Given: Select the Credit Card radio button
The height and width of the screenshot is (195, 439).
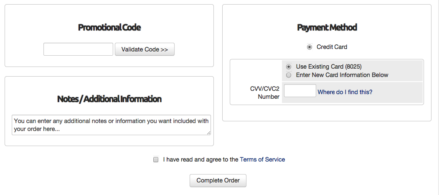Looking at the screenshot, I should click(310, 47).
